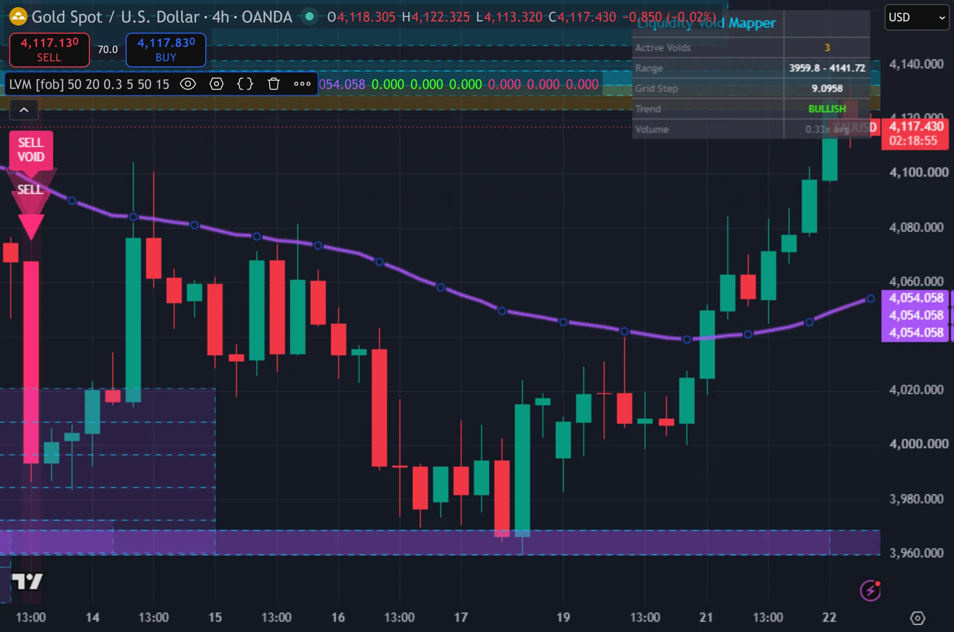
Task: Click the 4,080.000 price axis label
Action: tap(916, 227)
